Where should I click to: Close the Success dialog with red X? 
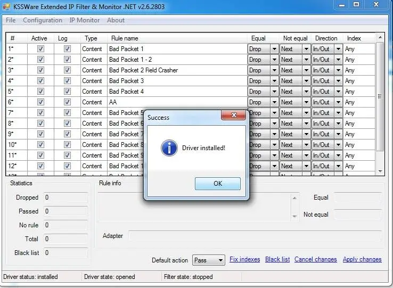point(233,115)
